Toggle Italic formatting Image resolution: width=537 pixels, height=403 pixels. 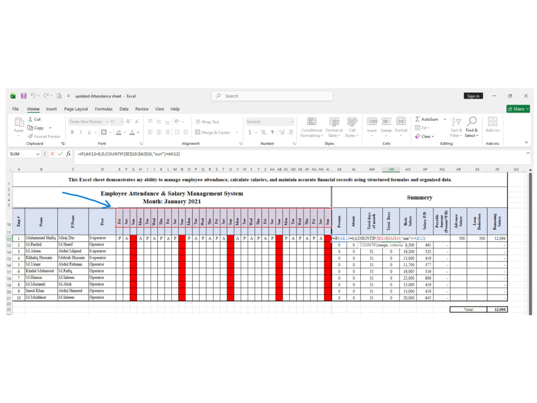pyautogui.click(x=81, y=132)
